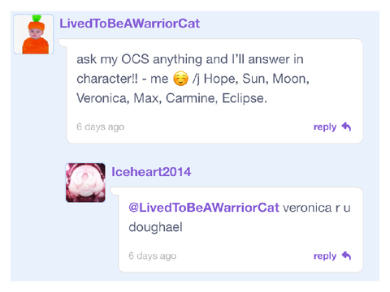Screen dimensions: 390x292
Task: Click the words 'veronica r u' in the reply
Action: pos(317,208)
